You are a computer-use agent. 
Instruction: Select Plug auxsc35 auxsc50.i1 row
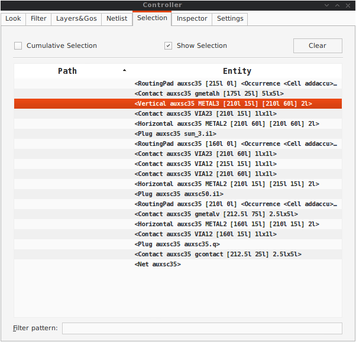click(178, 194)
